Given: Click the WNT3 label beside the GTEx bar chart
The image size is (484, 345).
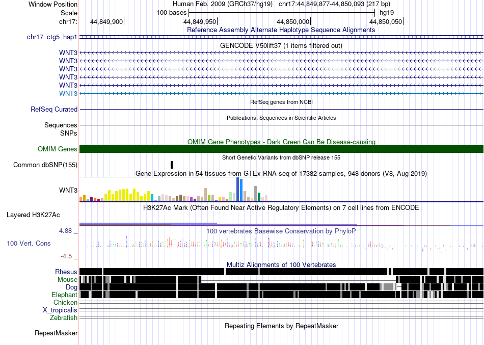Looking at the screenshot, I should click(x=68, y=190).
